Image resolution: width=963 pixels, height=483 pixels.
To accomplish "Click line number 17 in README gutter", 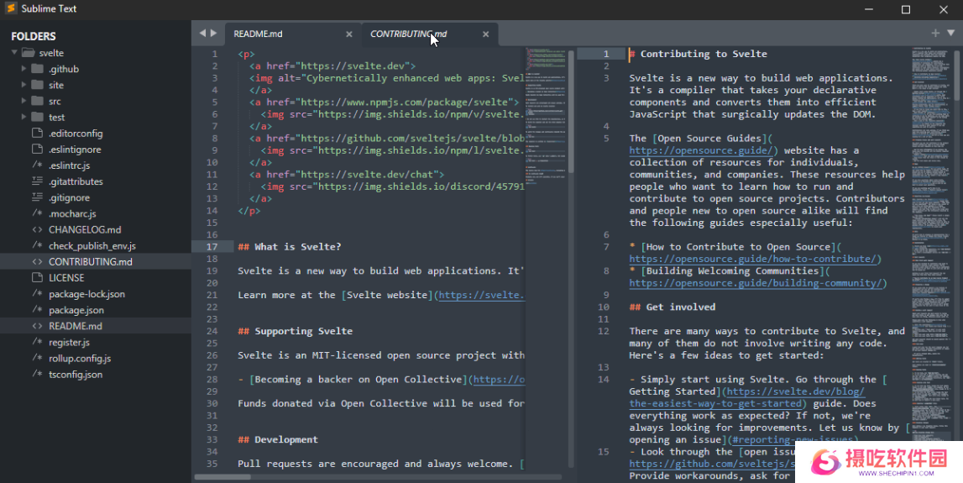I will coord(212,246).
